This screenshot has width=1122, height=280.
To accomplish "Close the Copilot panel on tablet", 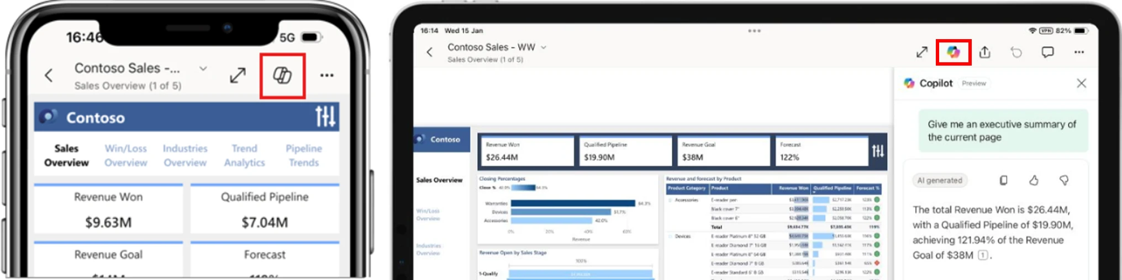I will coord(1081,83).
